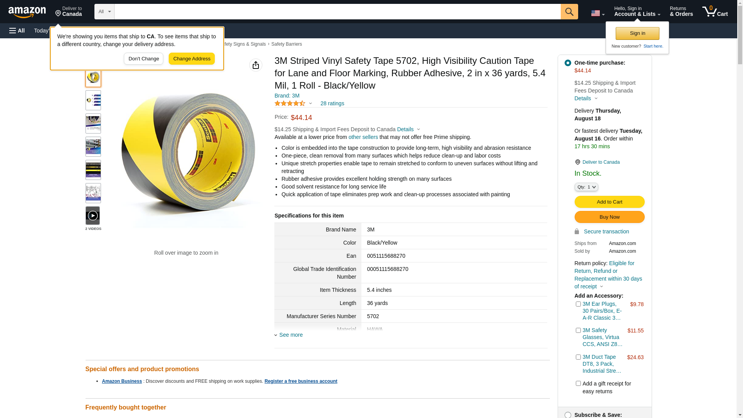Select One-time purchase radio button
The width and height of the screenshot is (743, 418).
click(x=568, y=63)
